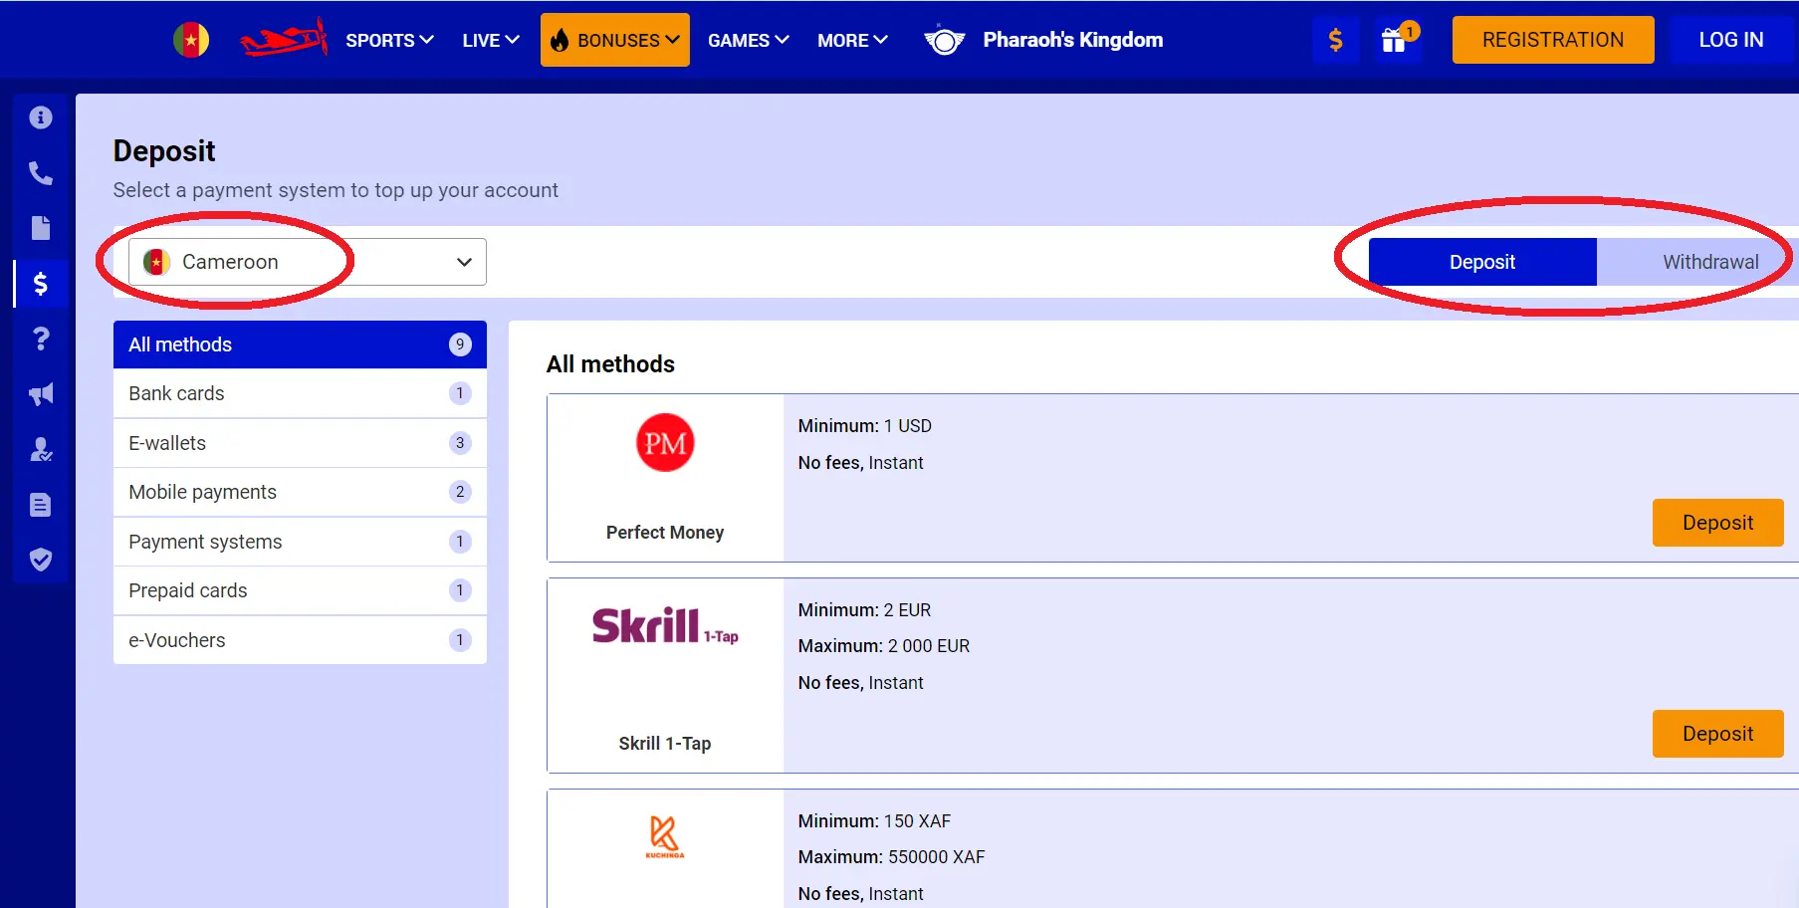The height and width of the screenshot is (908, 1799).
Task: Click the REGISTRATION button
Action: [x=1552, y=40]
